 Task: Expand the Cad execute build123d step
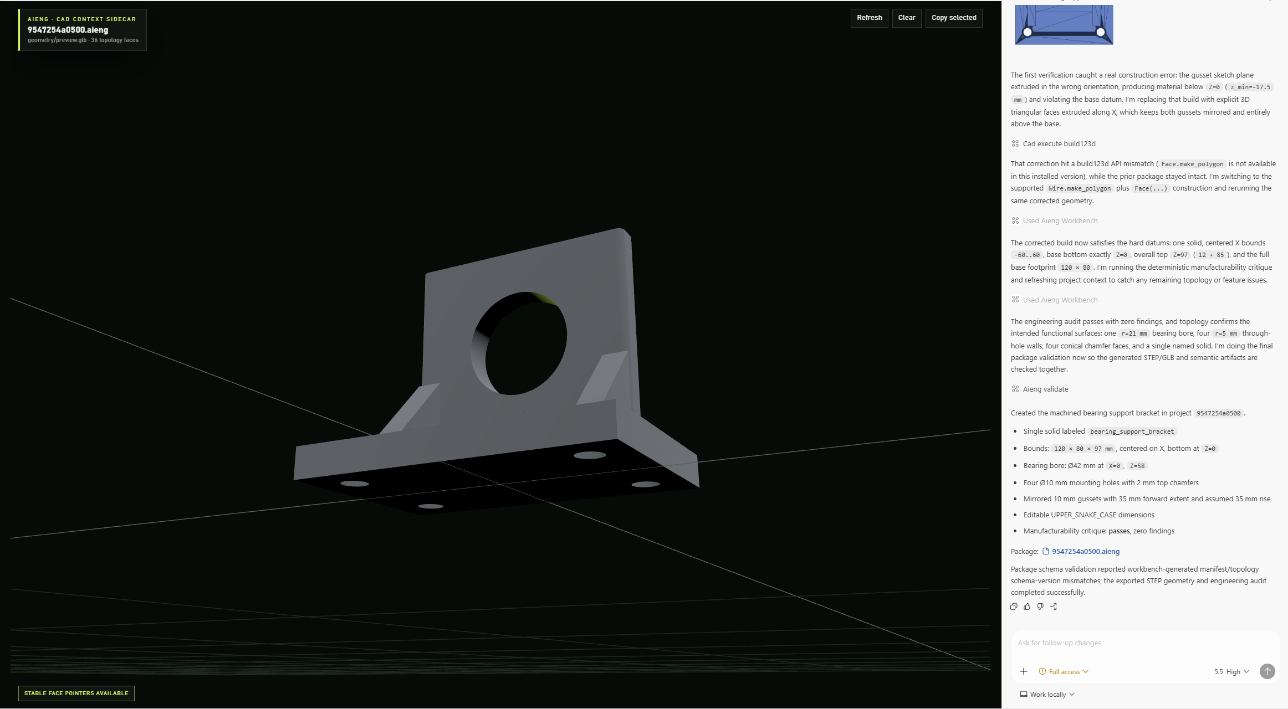(x=1059, y=143)
